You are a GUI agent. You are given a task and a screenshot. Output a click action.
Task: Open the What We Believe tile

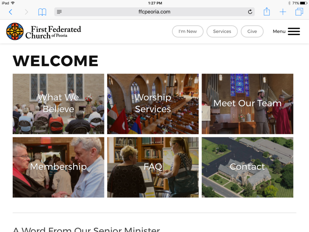pos(58,104)
